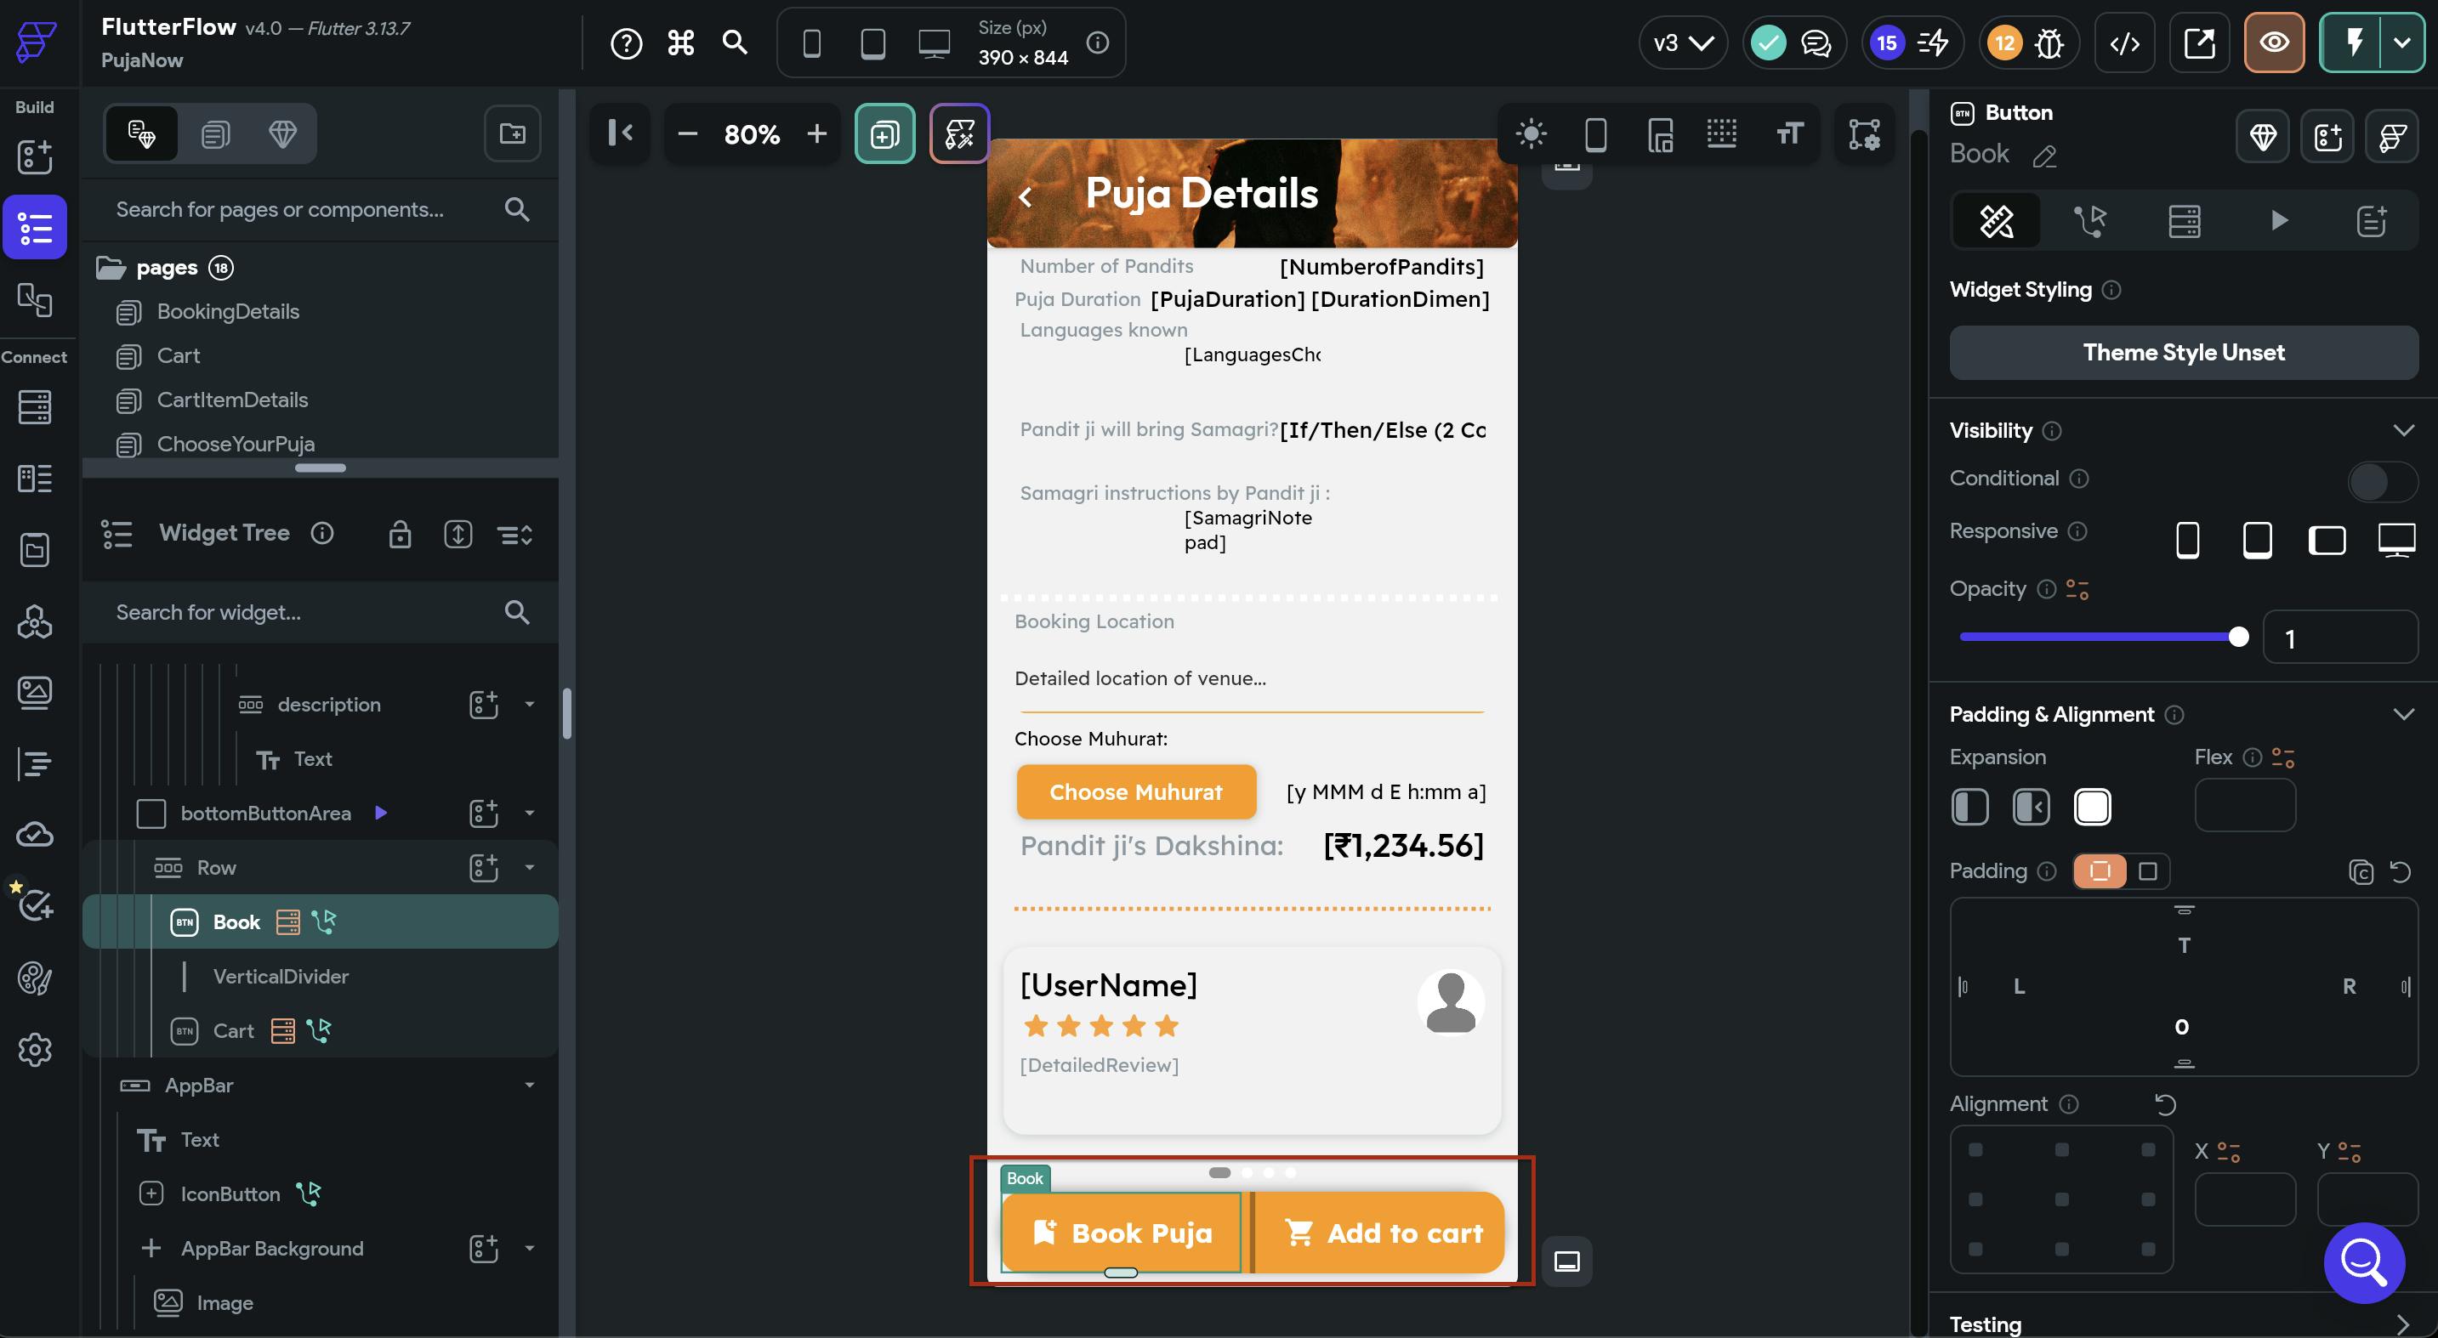The height and width of the screenshot is (1338, 2438).
Task: Open the Theme Settings palette icon in sidebar
Action: click(x=34, y=978)
